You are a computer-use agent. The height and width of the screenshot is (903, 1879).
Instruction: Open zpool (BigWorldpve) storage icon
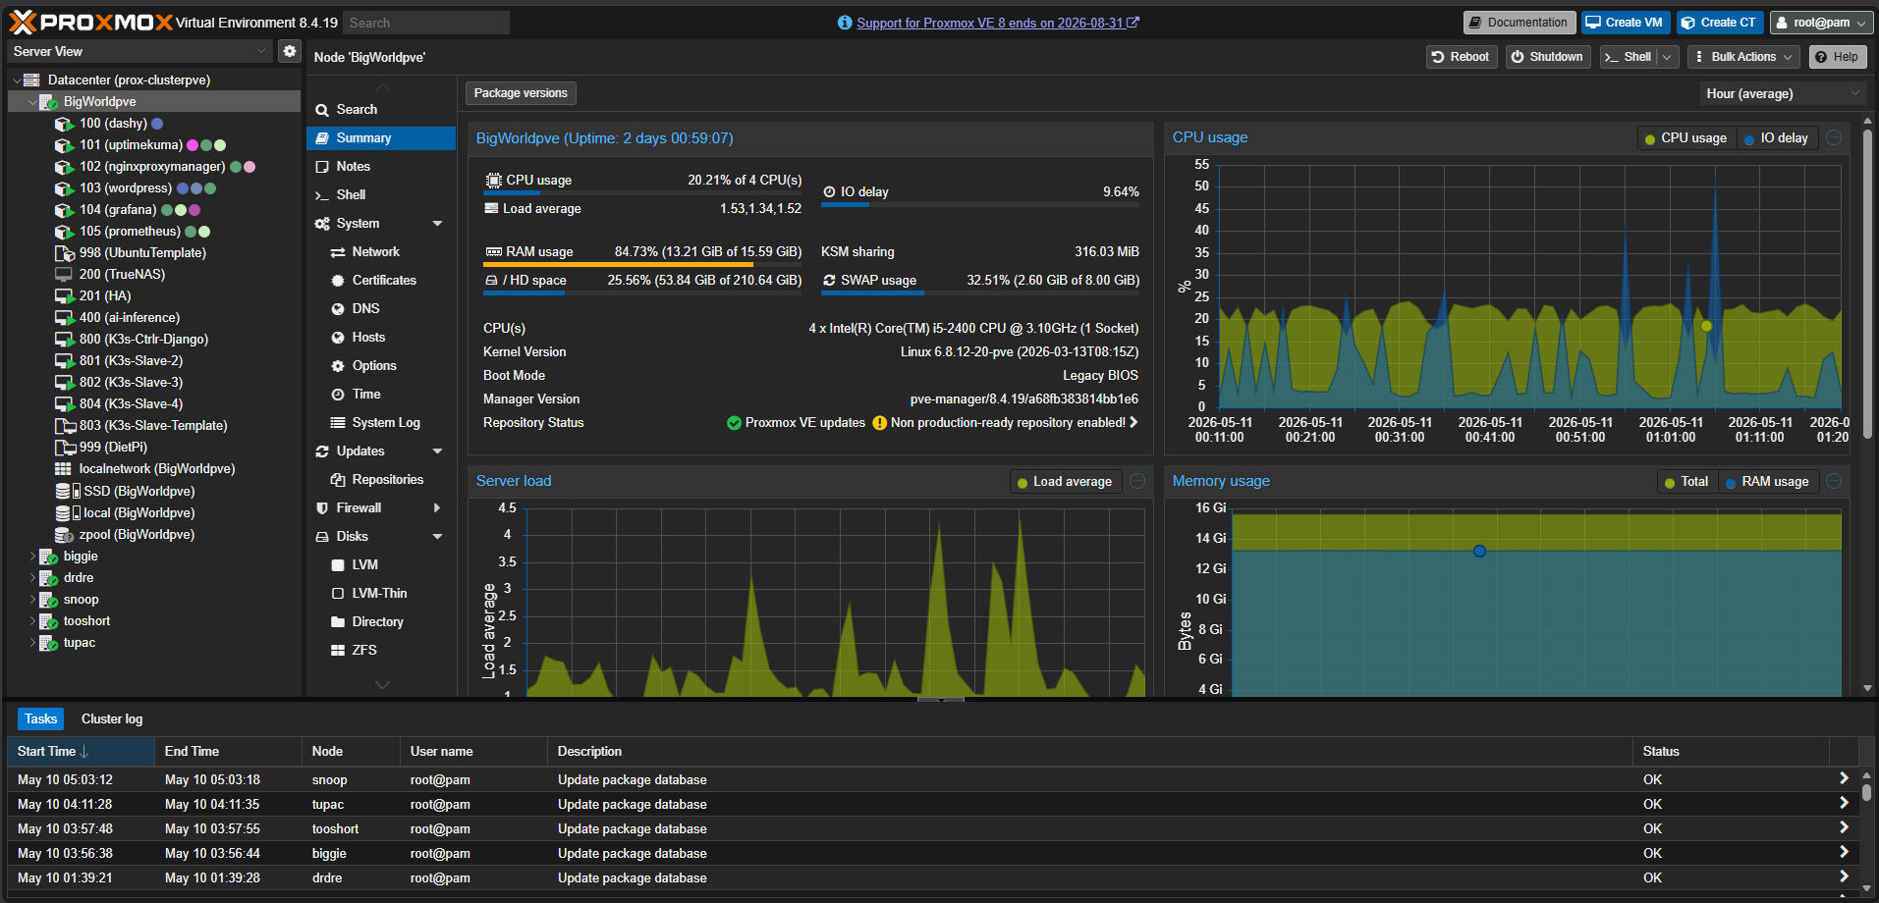click(x=64, y=535)
